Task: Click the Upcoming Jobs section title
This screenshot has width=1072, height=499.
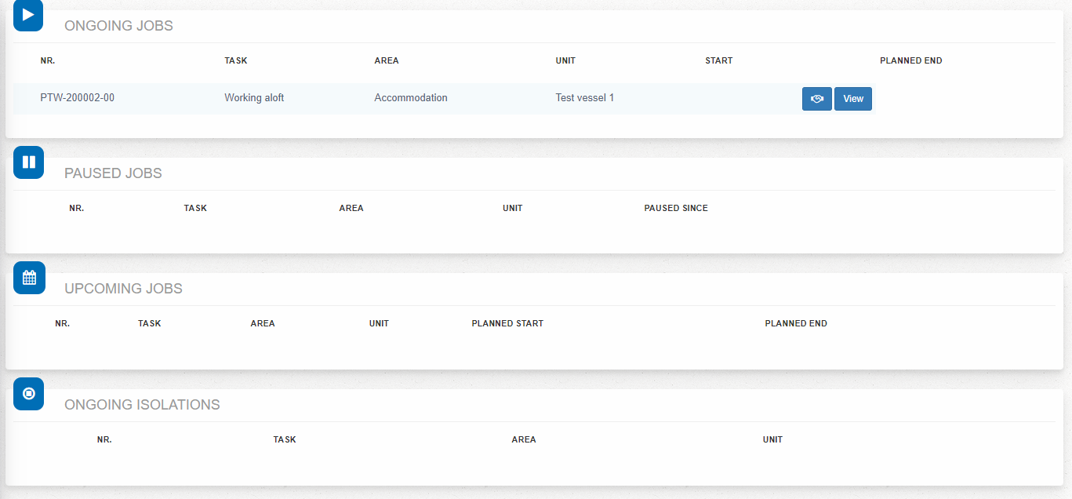Action: point(123,289)
